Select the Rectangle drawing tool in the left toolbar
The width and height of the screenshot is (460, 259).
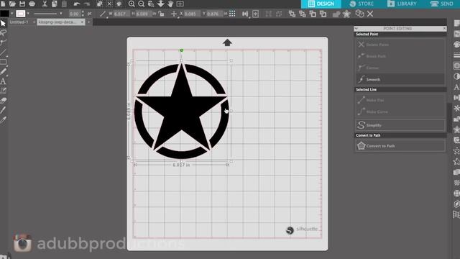point(3,62)
